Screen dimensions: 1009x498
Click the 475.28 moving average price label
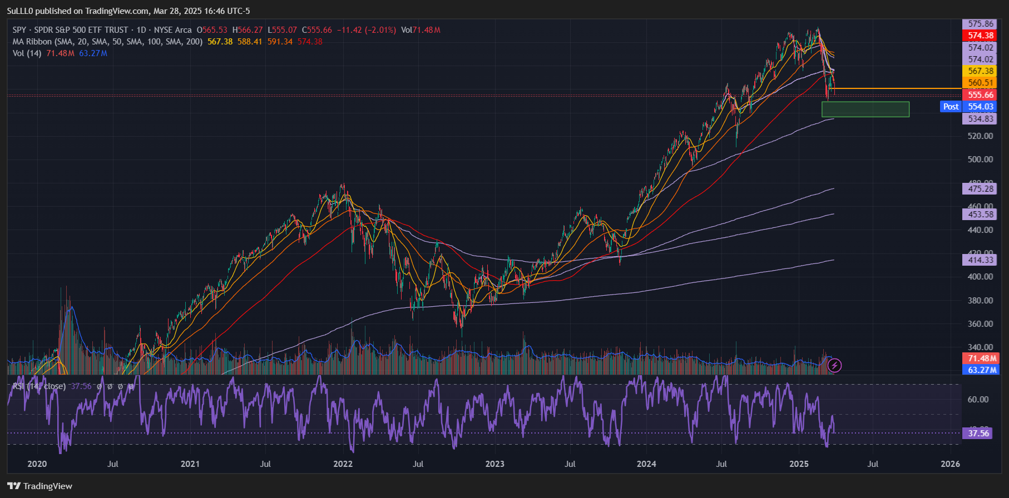pyautogui.click(x=981, y=189)
